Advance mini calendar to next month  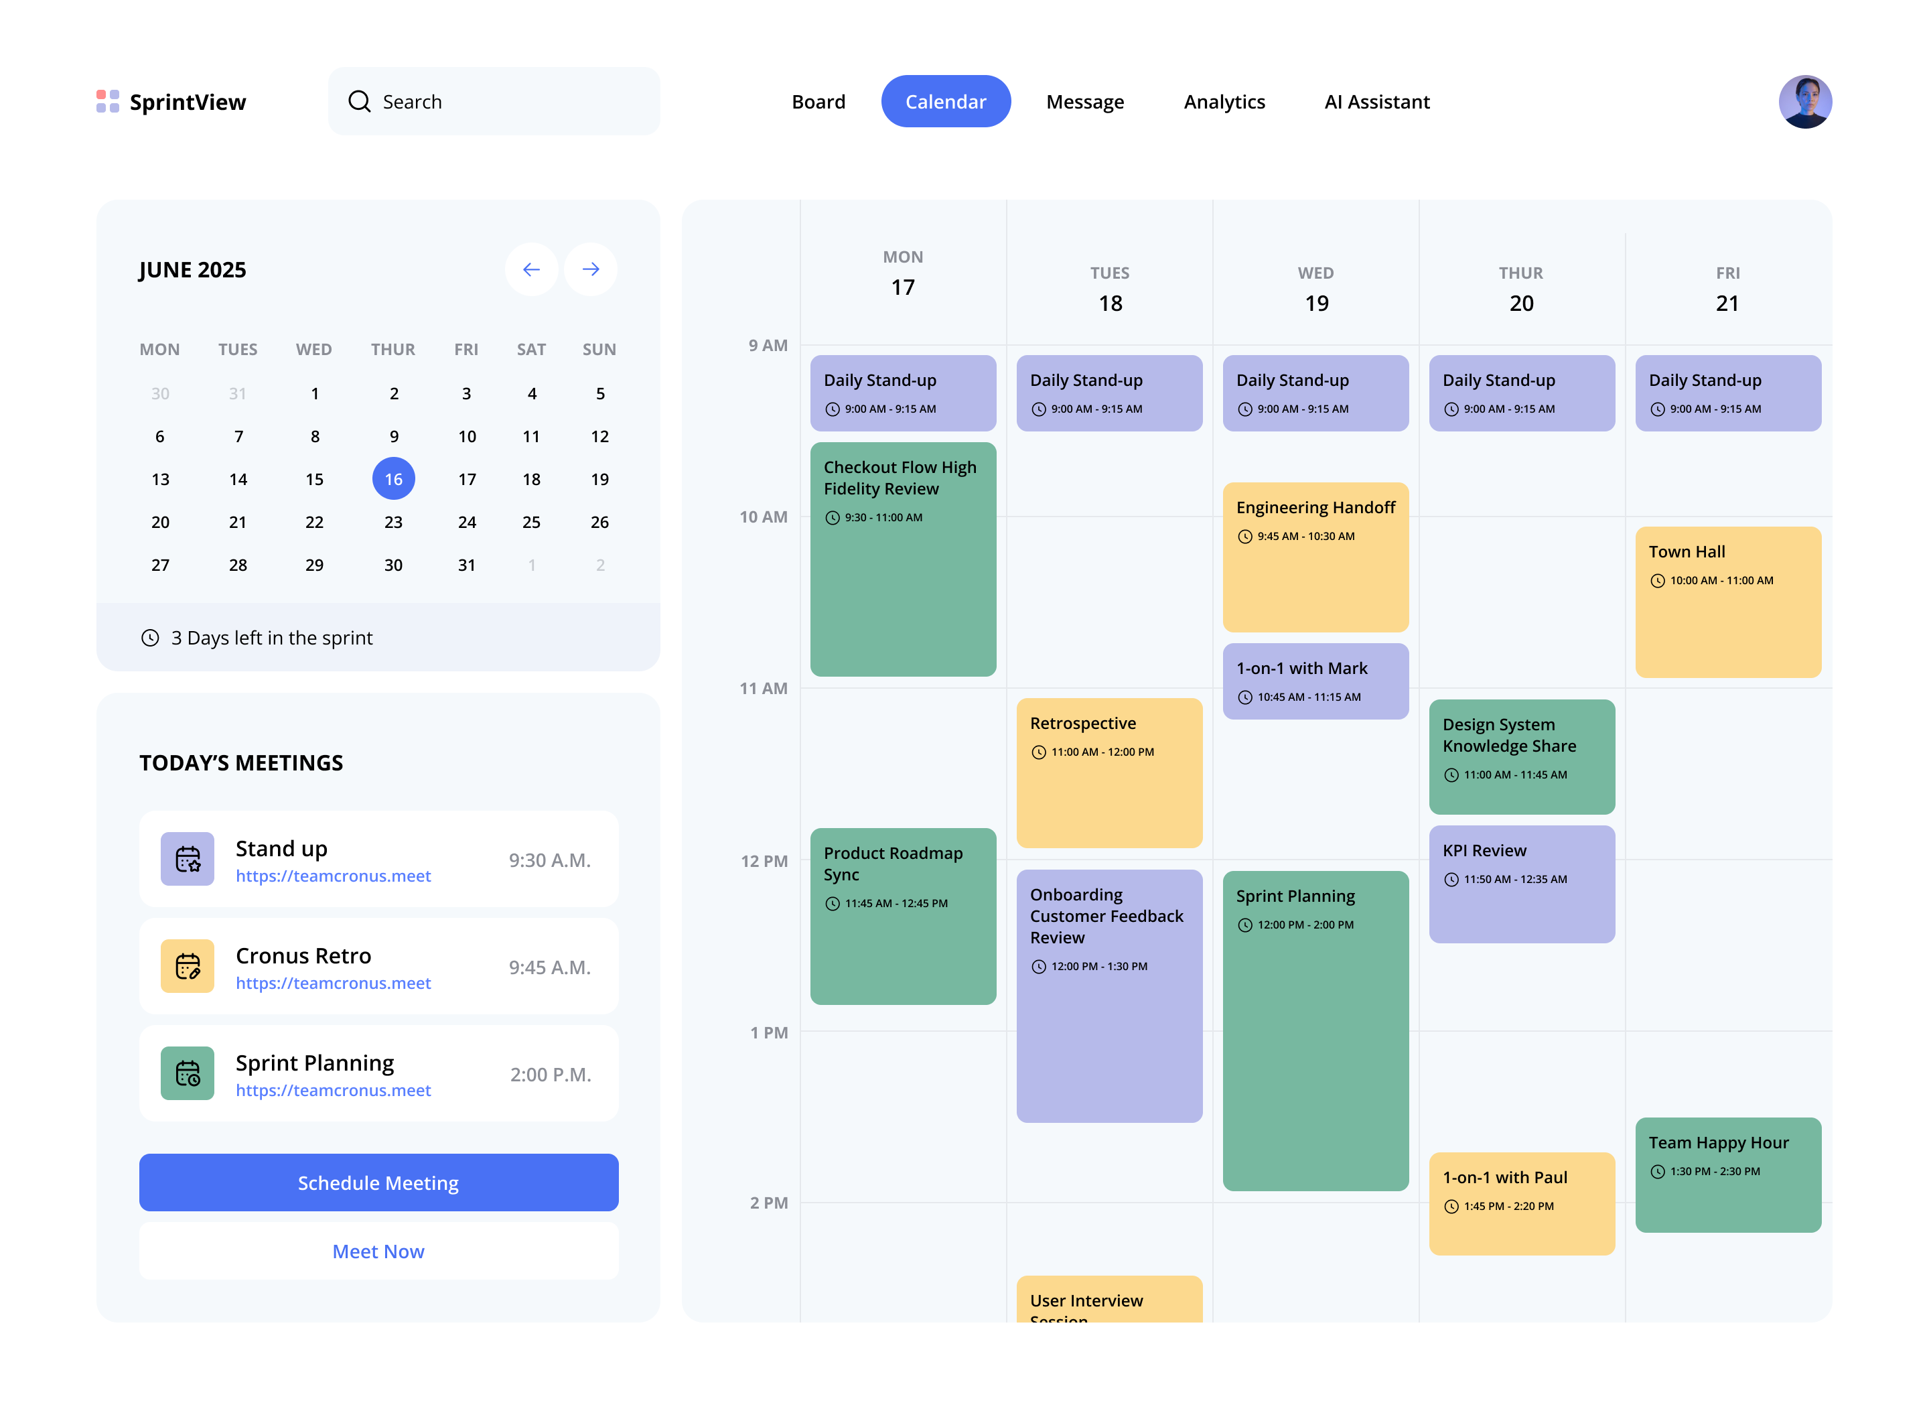591,269
